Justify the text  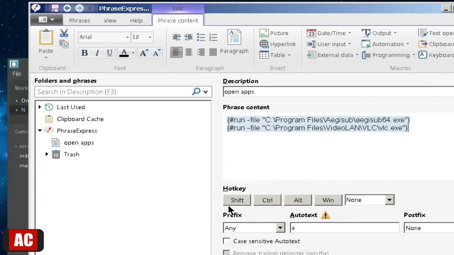213,53
